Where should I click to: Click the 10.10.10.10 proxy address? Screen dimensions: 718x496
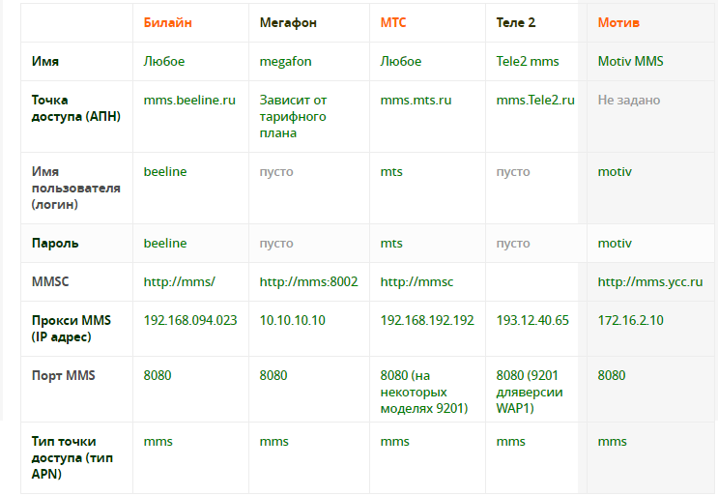click(292, 320)
